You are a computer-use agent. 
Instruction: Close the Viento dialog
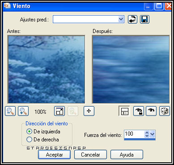pyautogui.click(x=169, y=6)
